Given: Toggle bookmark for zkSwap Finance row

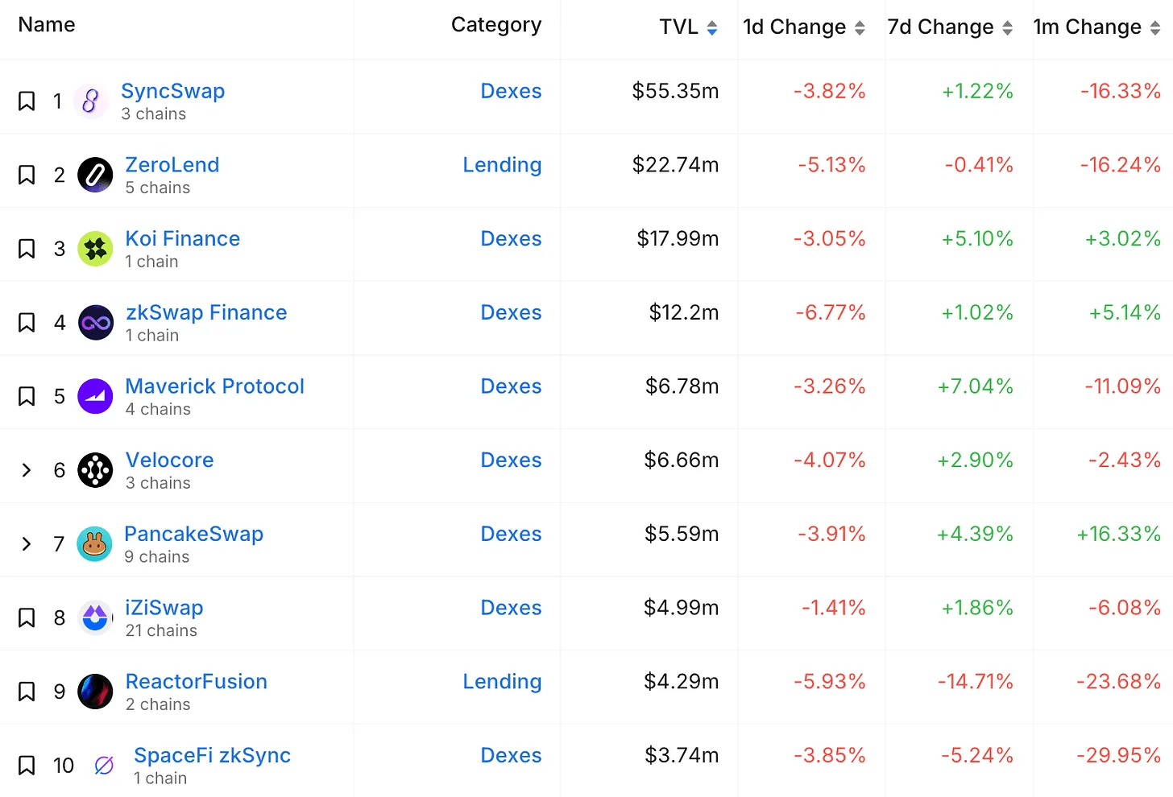Looking at the screenshot, I should pos(27,323).
